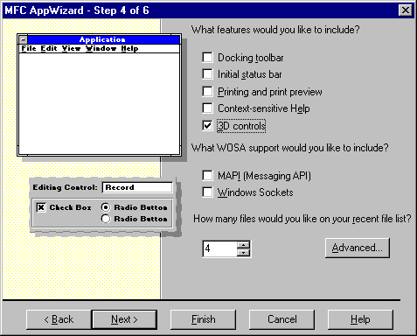Click View in the preview menu bar
Viewport: 417px width, 336px height.
tap(71, 48)
